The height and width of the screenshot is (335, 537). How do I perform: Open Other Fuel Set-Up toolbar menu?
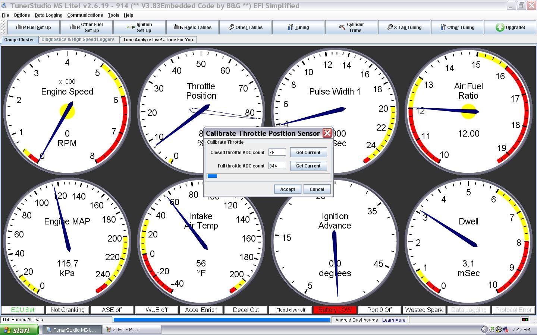click(x=87, y=27)
